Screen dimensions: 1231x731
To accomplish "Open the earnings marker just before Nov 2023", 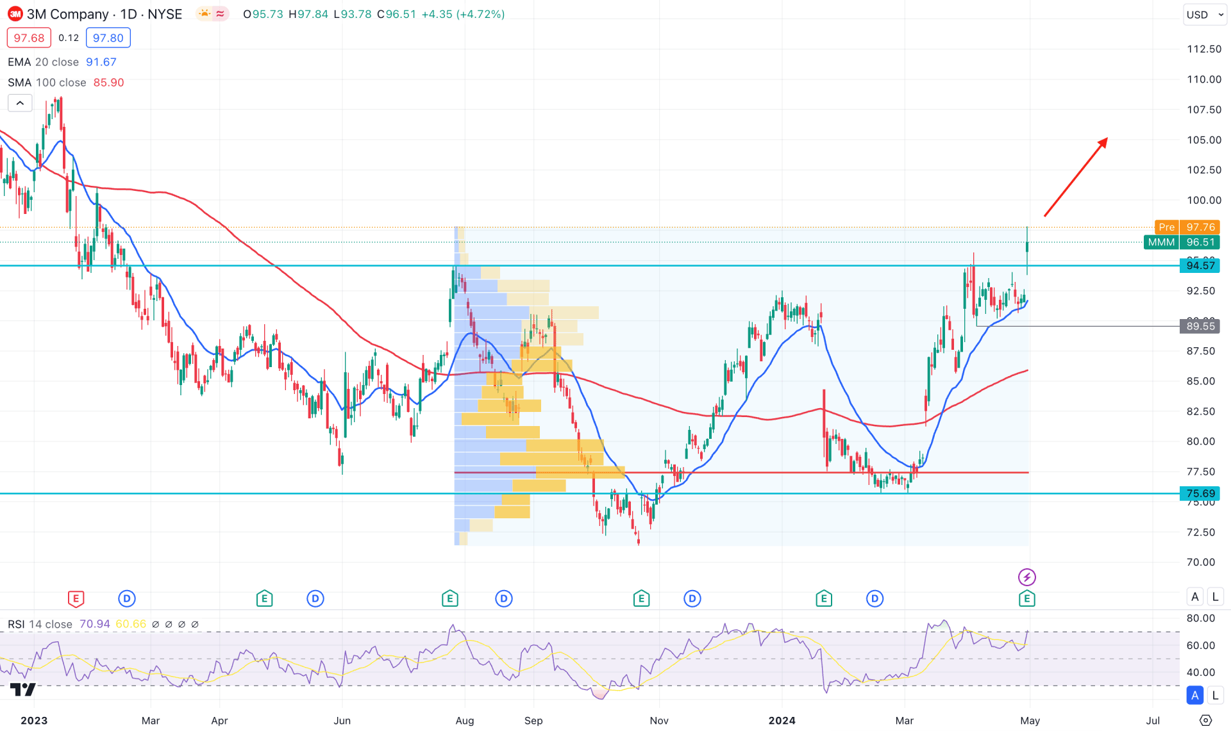I will (x=641, y=599).
